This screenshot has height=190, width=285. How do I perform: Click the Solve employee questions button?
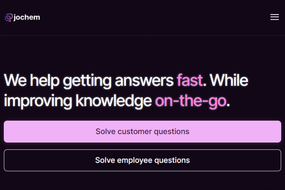[142, 160]
